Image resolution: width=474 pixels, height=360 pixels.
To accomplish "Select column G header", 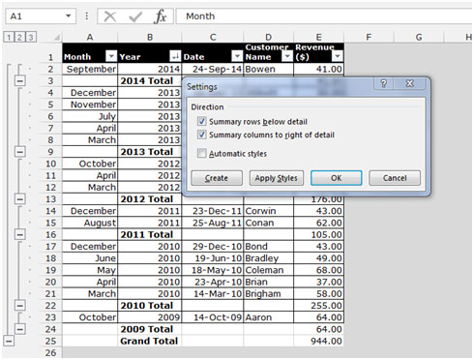I will (x=419, y=38).
